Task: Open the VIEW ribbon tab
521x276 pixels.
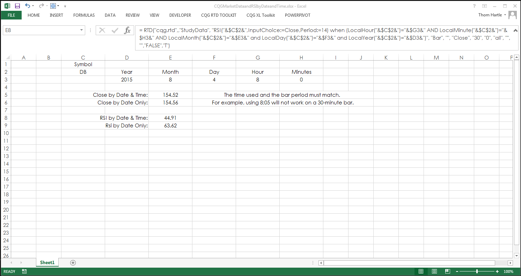Action: [154, 15]
